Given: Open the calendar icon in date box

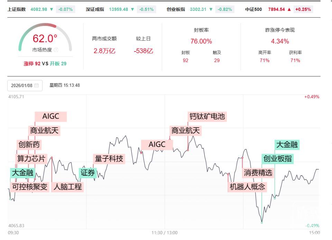Looking at the screenshot, I should point(36,85).
